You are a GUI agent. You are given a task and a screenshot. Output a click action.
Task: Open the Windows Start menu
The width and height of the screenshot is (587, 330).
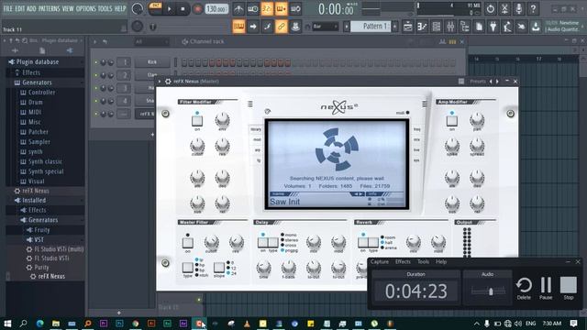point(7,324)
